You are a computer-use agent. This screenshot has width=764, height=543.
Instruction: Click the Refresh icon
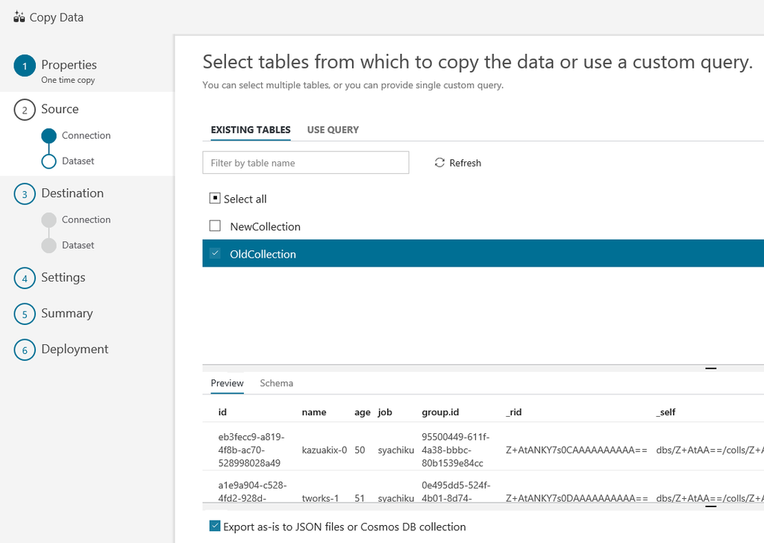click(439, 163)
